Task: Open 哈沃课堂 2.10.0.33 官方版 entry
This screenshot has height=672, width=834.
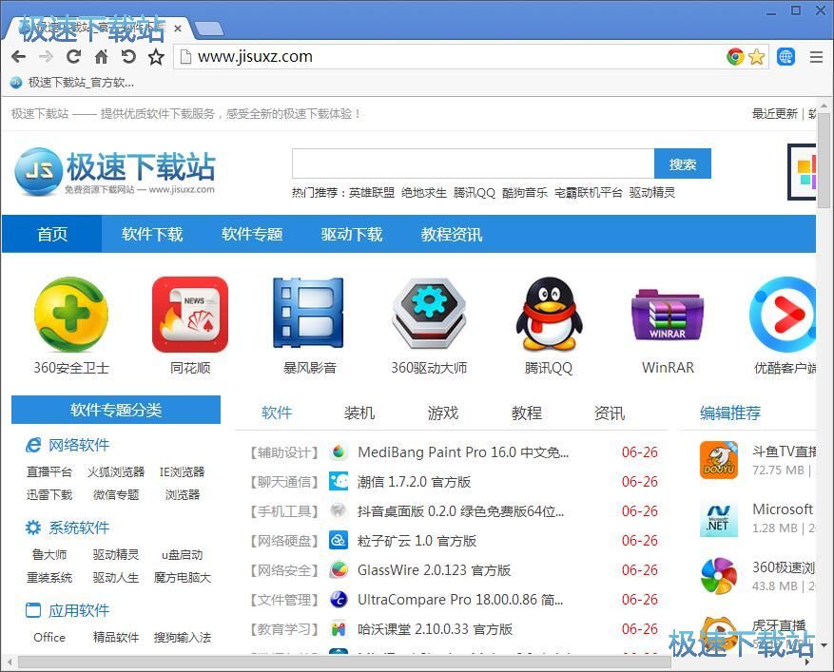Action: click(436, 629)
